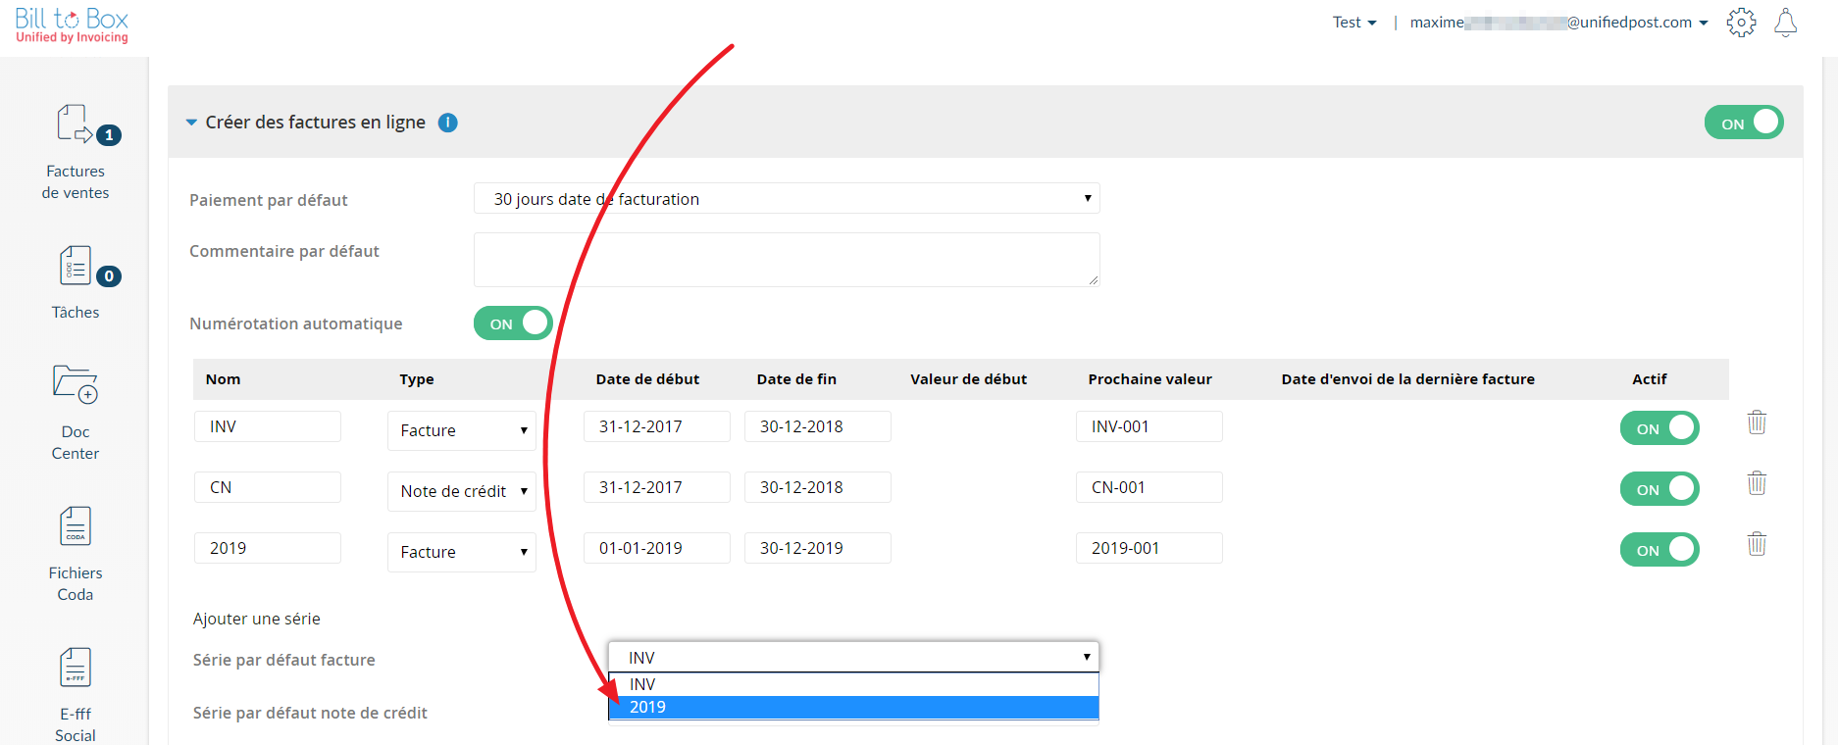Open Fichiers Coda sidebar icon
The width and height of the screenshot is (1838, 745).
(76, 526)
